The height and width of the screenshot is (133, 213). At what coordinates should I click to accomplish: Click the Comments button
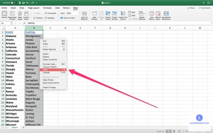(204, 8)
